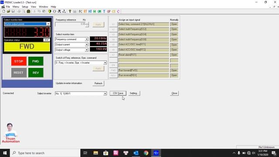Expand the Output current monitor dropdown
This screenshot has width=279, height=157.
(86, 44)
